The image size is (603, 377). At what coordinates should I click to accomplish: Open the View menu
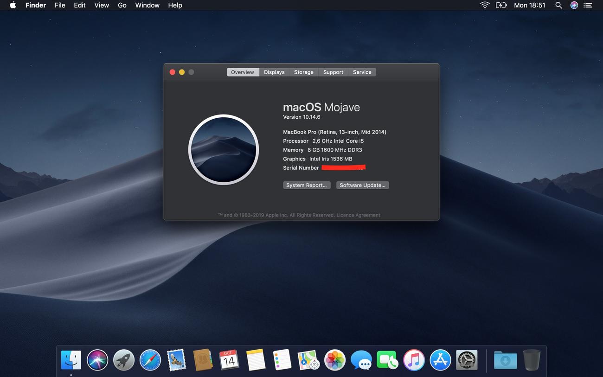pyautogui.click(x=102, y=5)
